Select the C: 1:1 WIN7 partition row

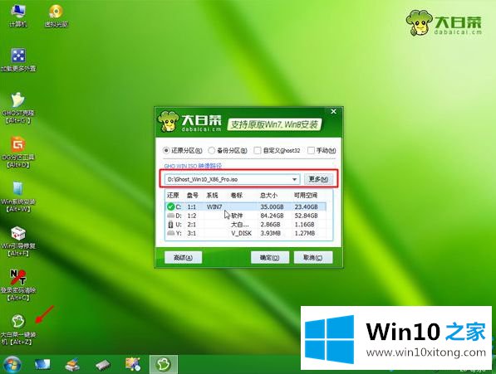point(246,206)
